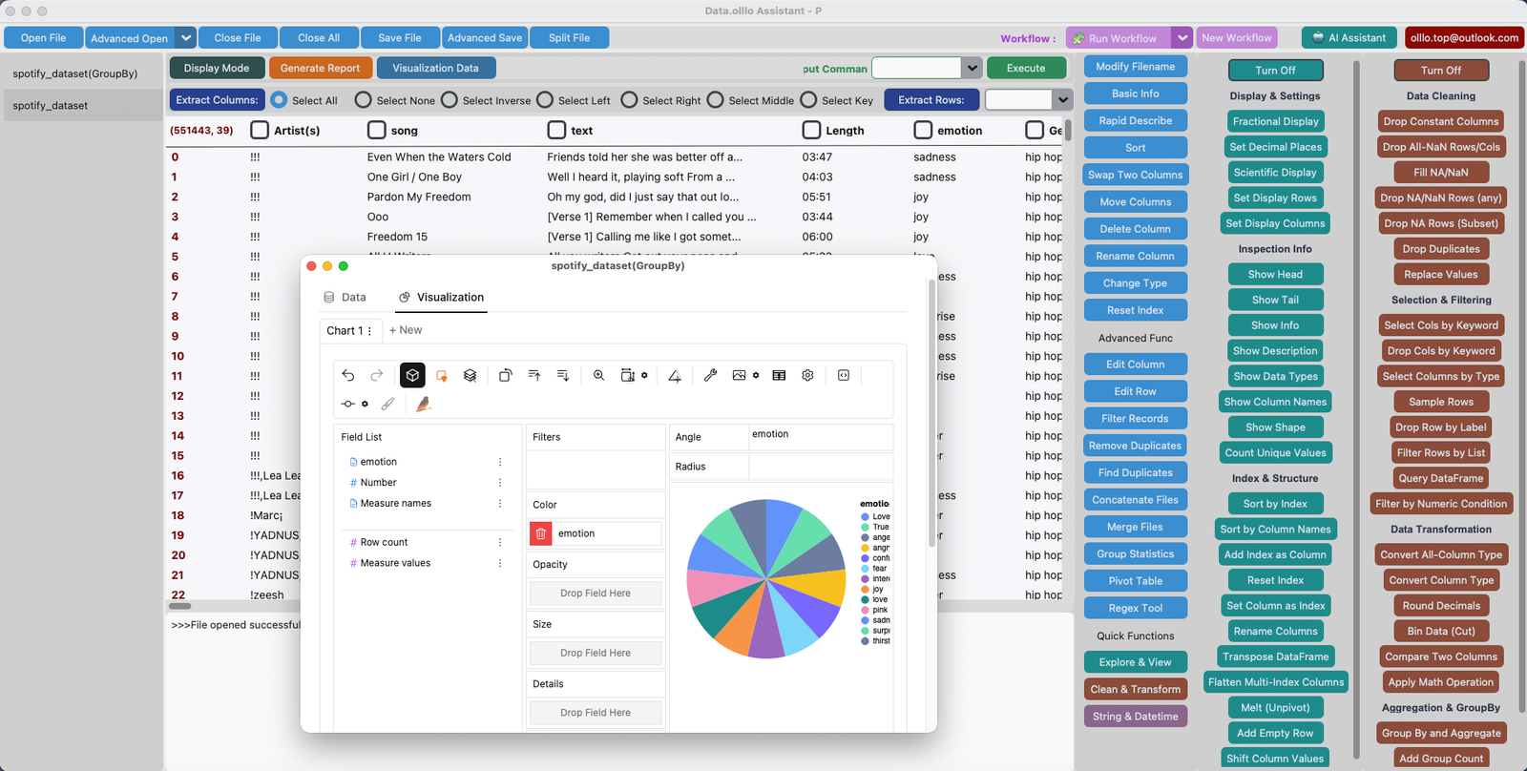Open the gear settings icon in chart toolbar

click(807, 376)
